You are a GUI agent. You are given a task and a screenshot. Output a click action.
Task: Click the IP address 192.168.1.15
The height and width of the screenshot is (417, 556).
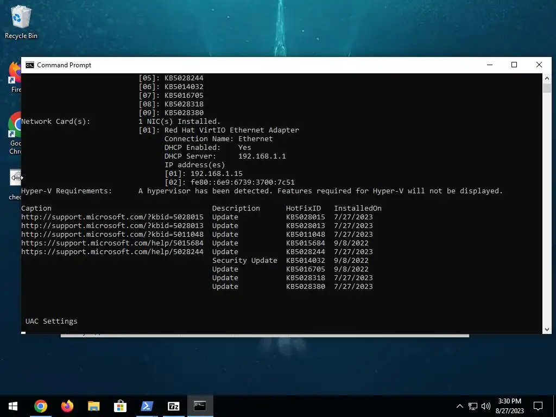[217, 174]
